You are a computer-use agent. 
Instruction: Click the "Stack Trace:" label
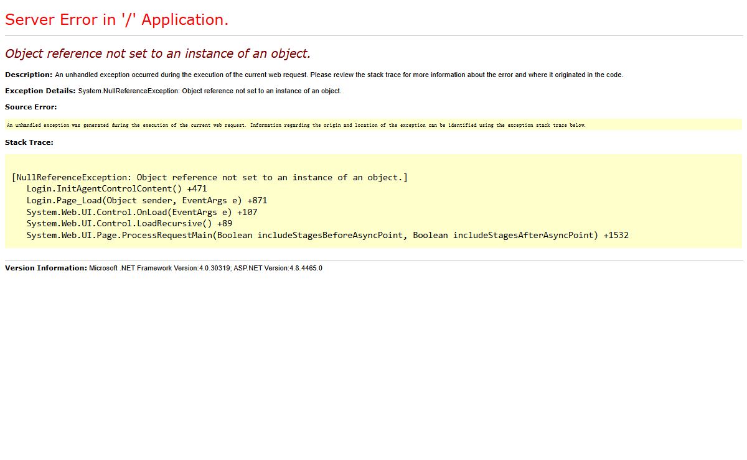(29, 142)
